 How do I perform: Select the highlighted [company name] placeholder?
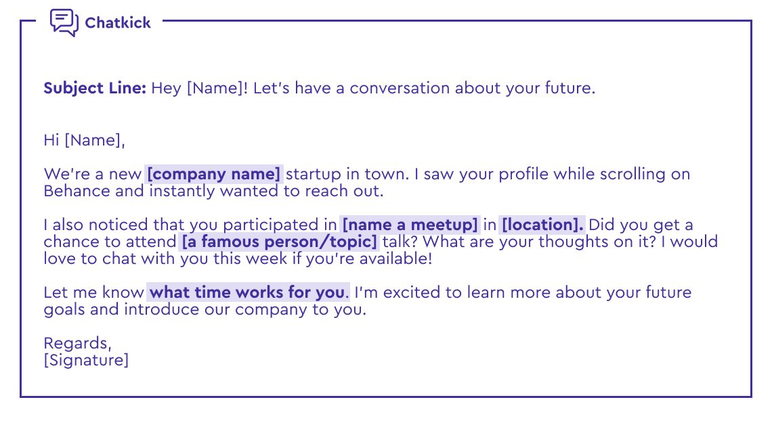[214, 174]
